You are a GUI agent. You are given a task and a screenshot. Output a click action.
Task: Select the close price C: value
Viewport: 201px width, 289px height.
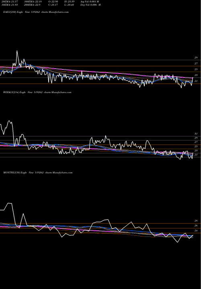click(x=53, y=5)
